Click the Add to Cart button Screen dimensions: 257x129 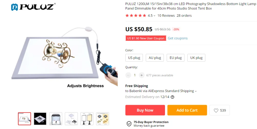tap(187, 110)
